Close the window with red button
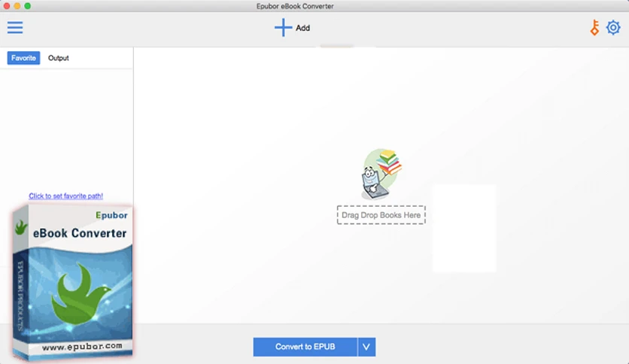Screen dimensions: 629x364 [x=7, y=6]
